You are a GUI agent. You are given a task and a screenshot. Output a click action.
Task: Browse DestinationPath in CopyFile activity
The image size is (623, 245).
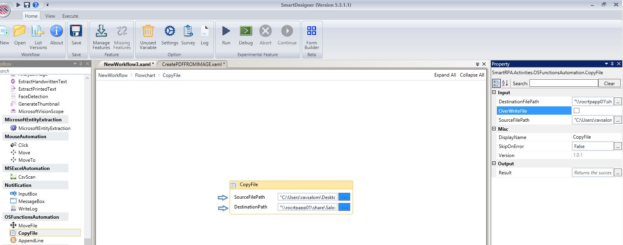click(x=344, y=207)
